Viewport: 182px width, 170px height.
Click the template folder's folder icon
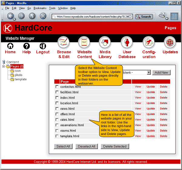[12, 79]
